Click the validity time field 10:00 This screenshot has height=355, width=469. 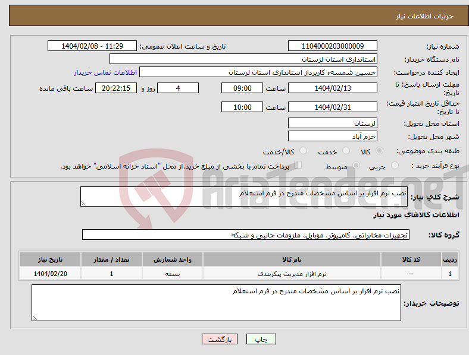(242, 107)
